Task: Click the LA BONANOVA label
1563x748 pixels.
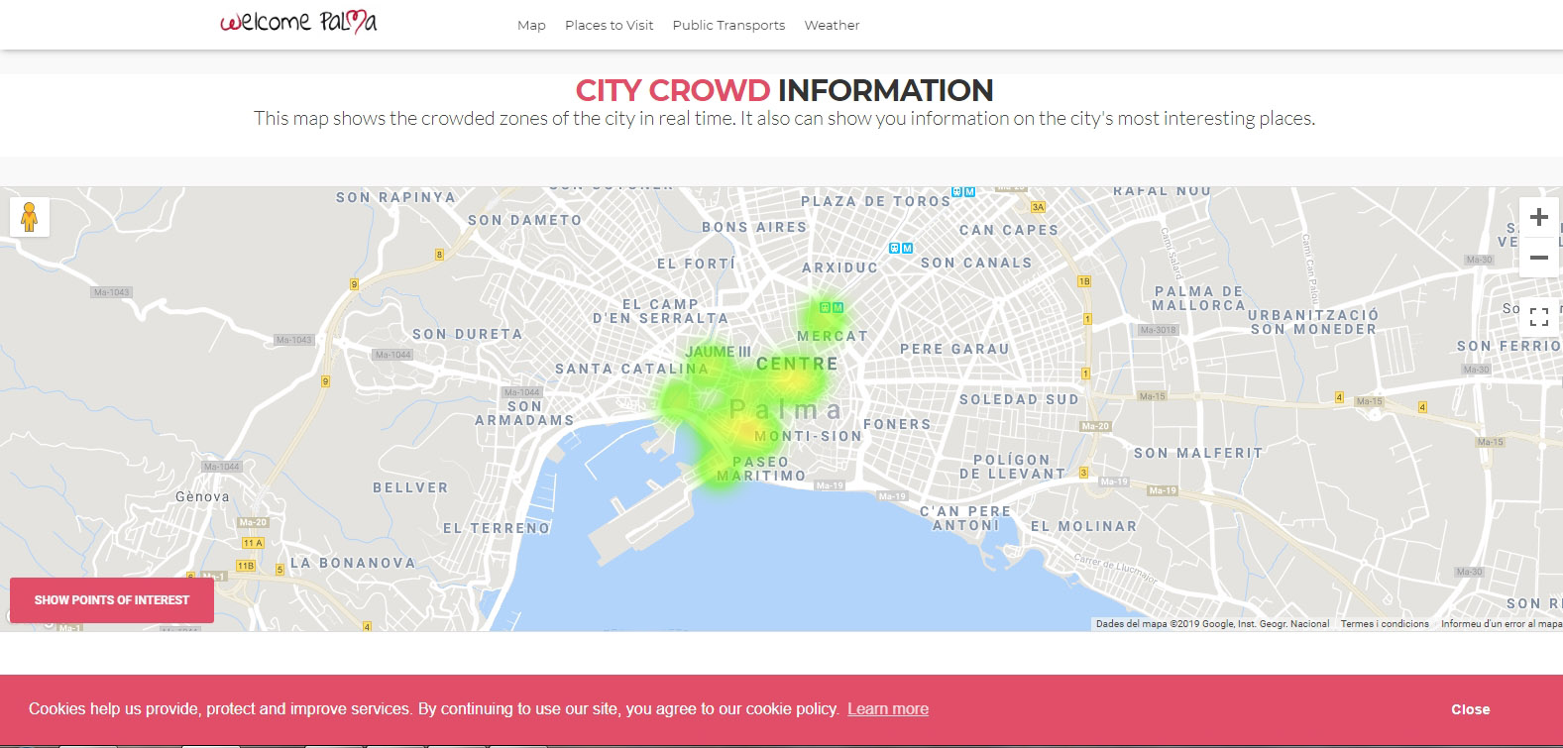Action: (353, 563)
